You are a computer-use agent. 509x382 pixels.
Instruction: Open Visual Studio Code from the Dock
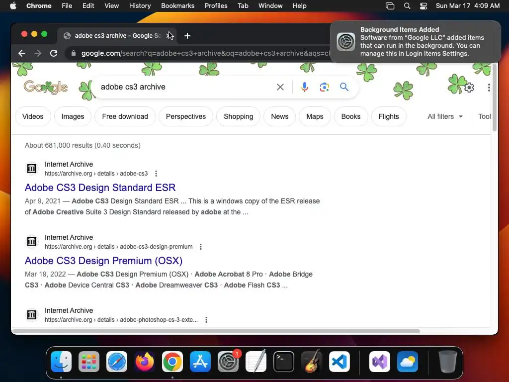pos(339,362)
